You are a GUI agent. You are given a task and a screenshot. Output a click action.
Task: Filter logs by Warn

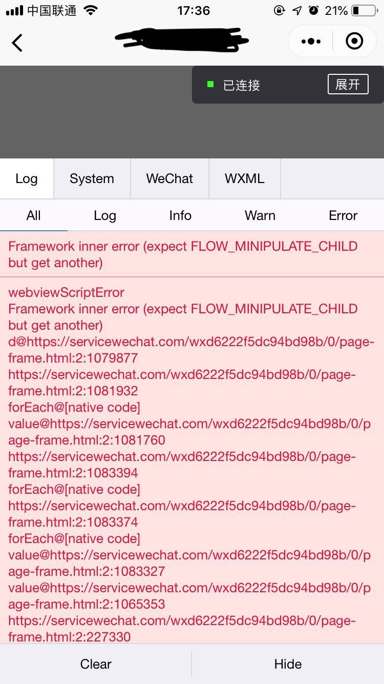point(260,215)
